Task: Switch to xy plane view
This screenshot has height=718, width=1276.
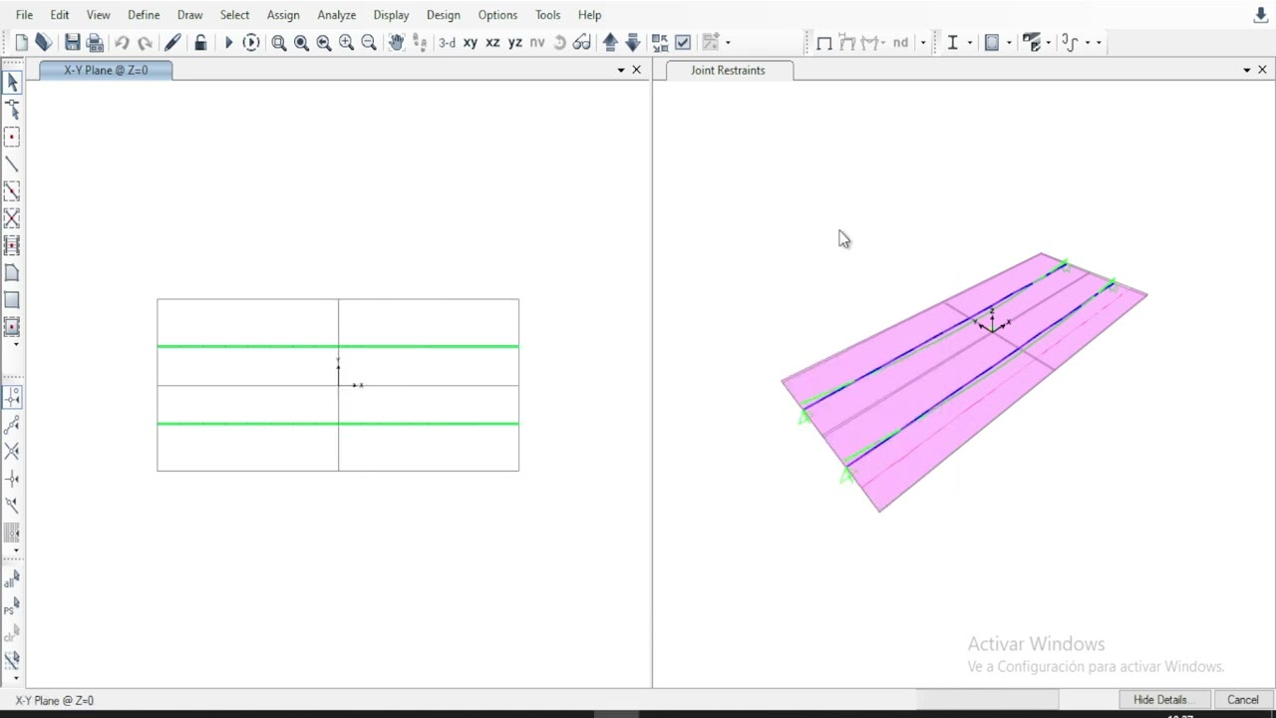Action: point(470,42)
